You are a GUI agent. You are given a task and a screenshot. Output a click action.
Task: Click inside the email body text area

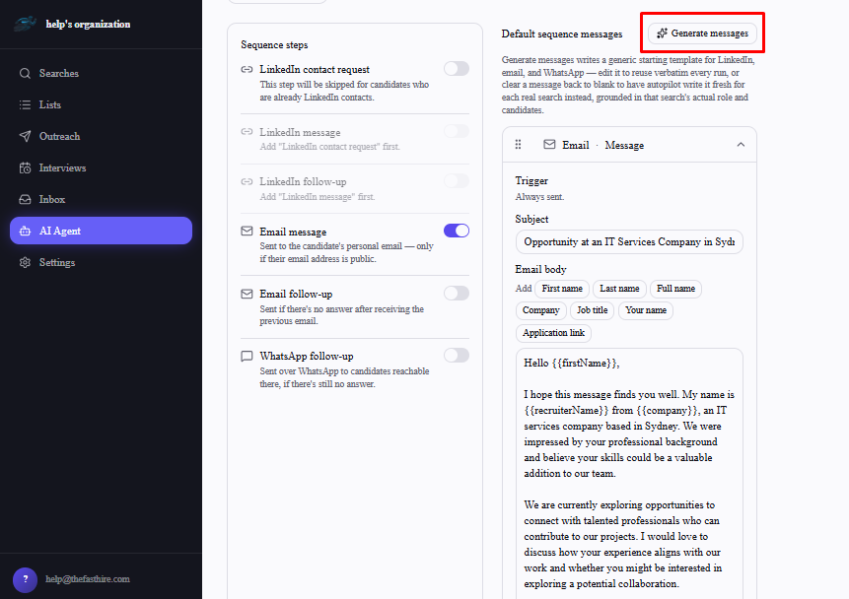629,474
